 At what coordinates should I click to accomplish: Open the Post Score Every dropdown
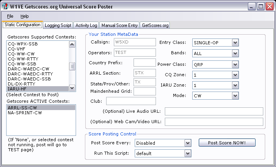(163, 143)
